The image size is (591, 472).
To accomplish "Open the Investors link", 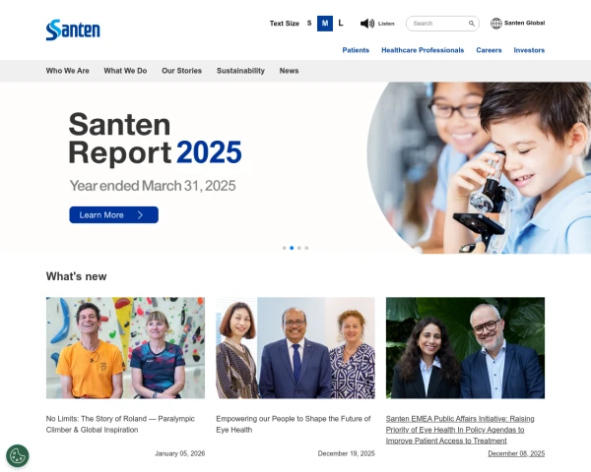I will (529, 50).
